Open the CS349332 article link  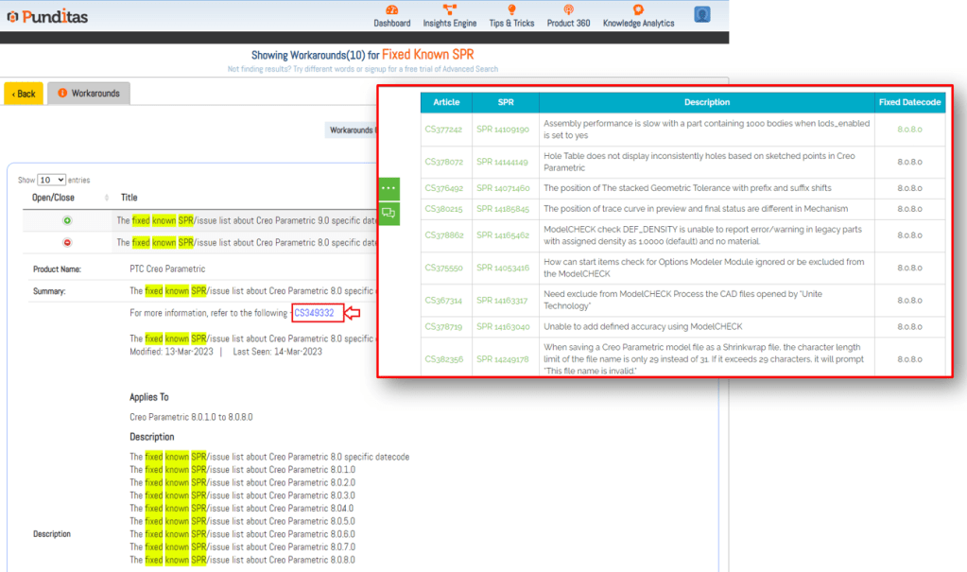tap(314, 313)
